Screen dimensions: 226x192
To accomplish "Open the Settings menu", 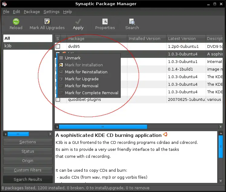I will (x=51, y=12).
